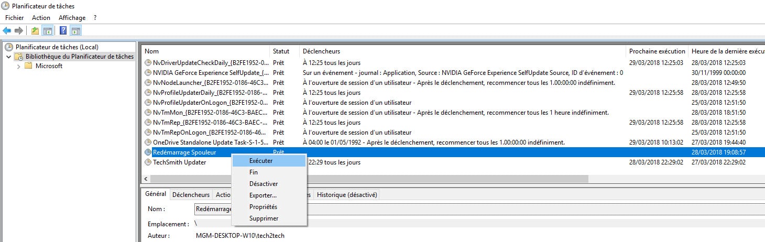Click the Up one level folder icon
The image size is (765, 242).
click(35, 31)
